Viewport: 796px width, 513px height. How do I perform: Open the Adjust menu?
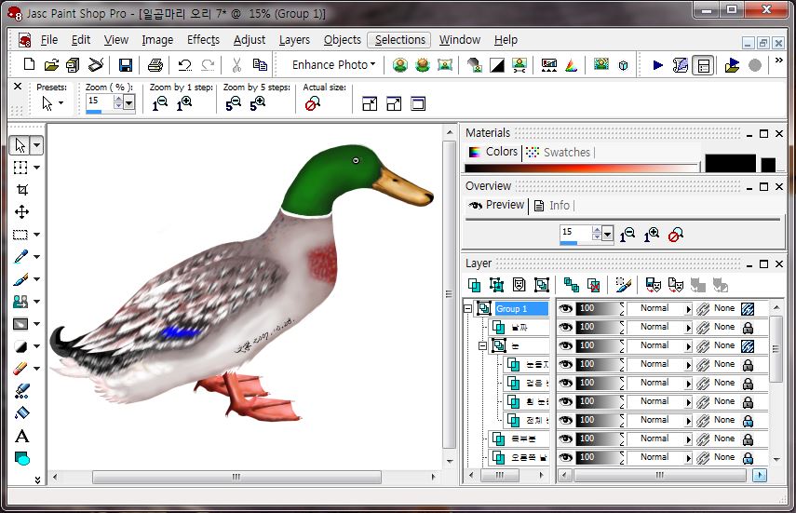coord(249,40)
